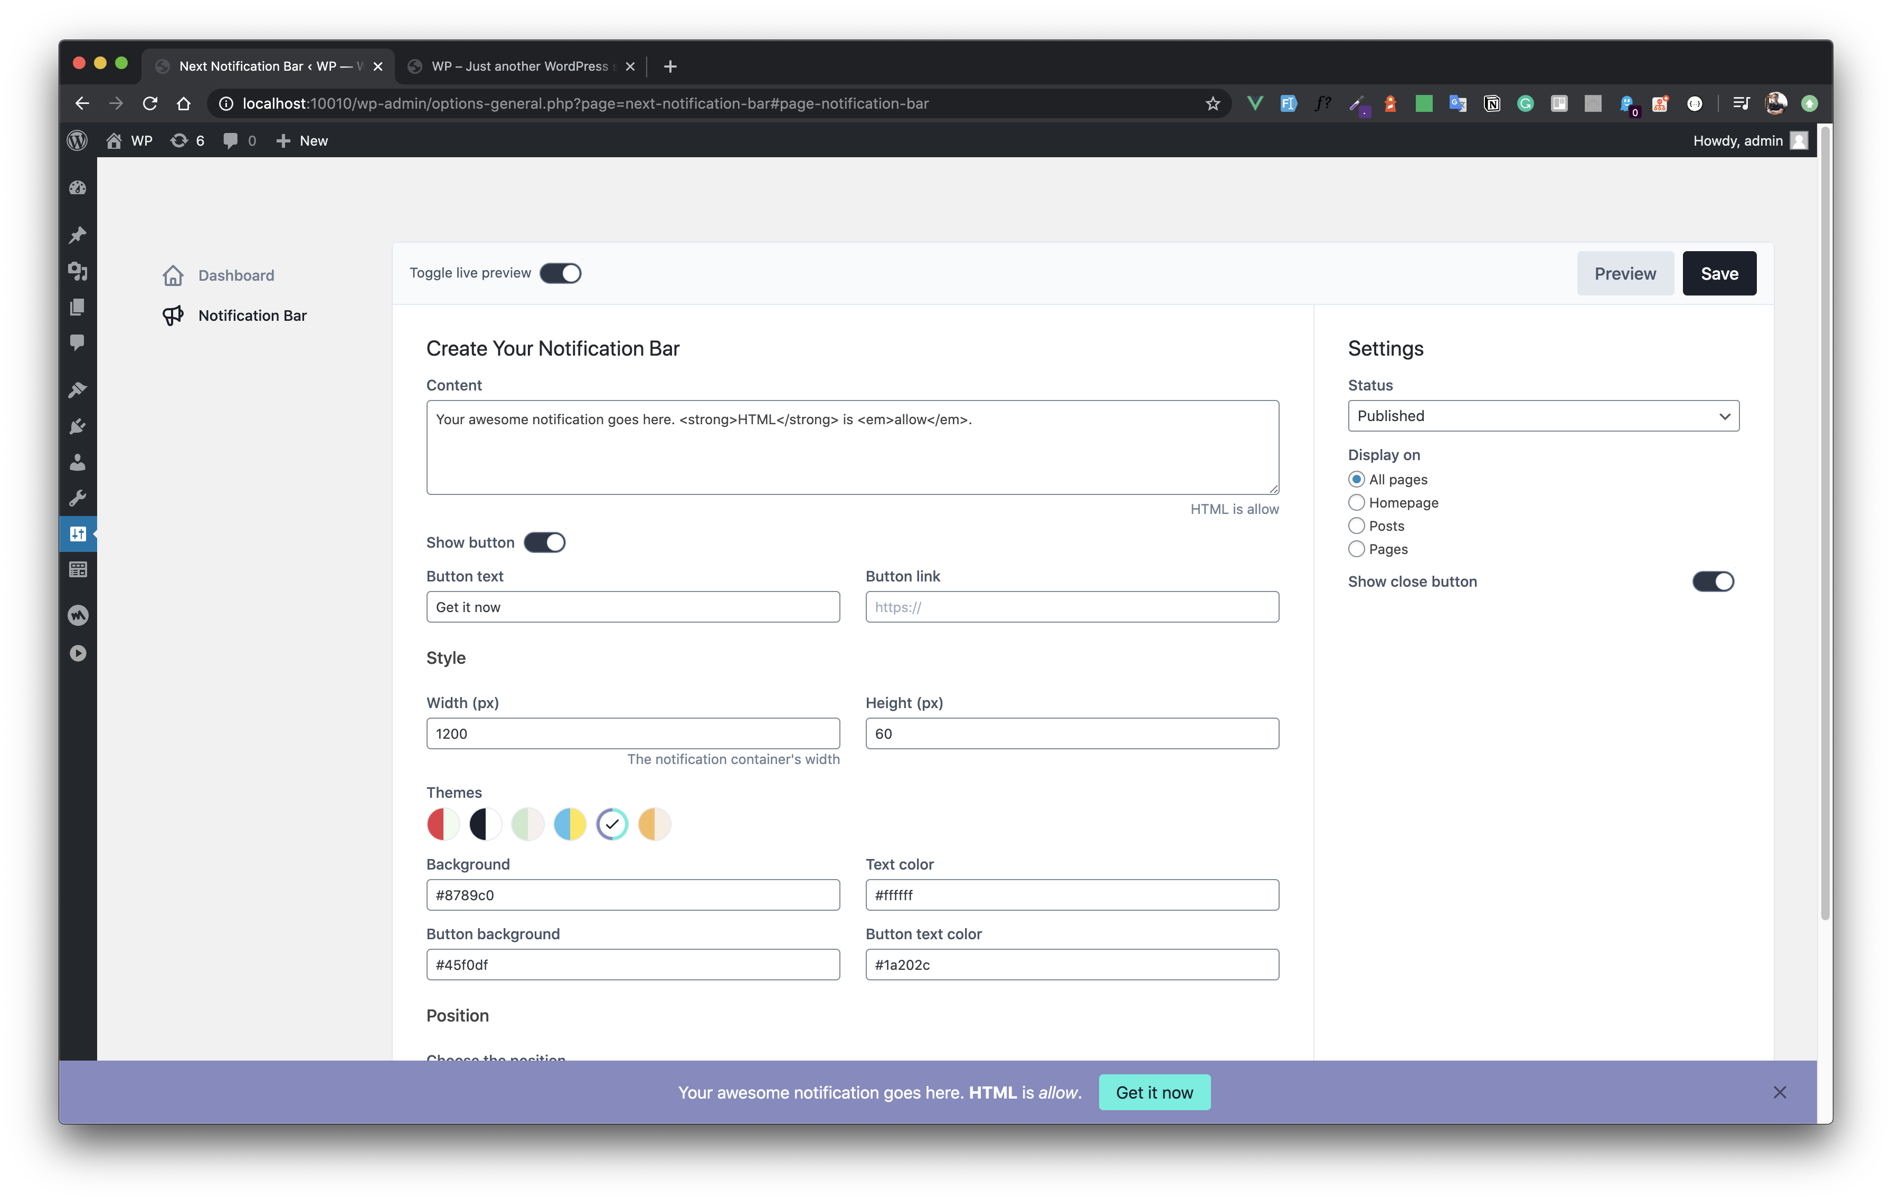Viewport: 1892px width, 1202px height.
Task: Bookmark this page with the star icon
Action: point(1213,103)
